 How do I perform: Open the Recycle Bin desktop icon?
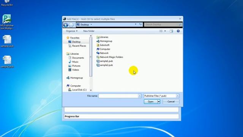coord(7,3)
